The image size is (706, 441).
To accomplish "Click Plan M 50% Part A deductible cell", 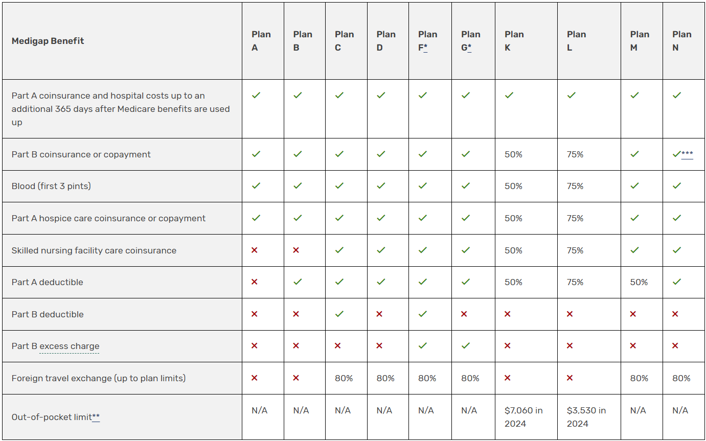I will 639,282.
